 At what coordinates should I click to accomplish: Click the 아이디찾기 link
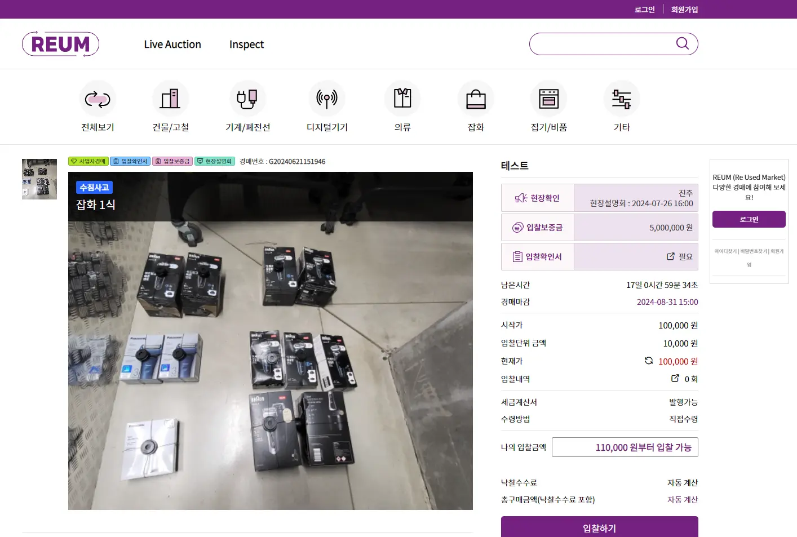[725, 251]
